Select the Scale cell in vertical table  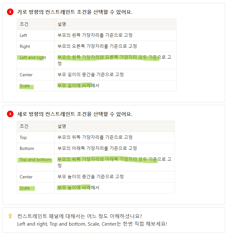coord(36,188)
